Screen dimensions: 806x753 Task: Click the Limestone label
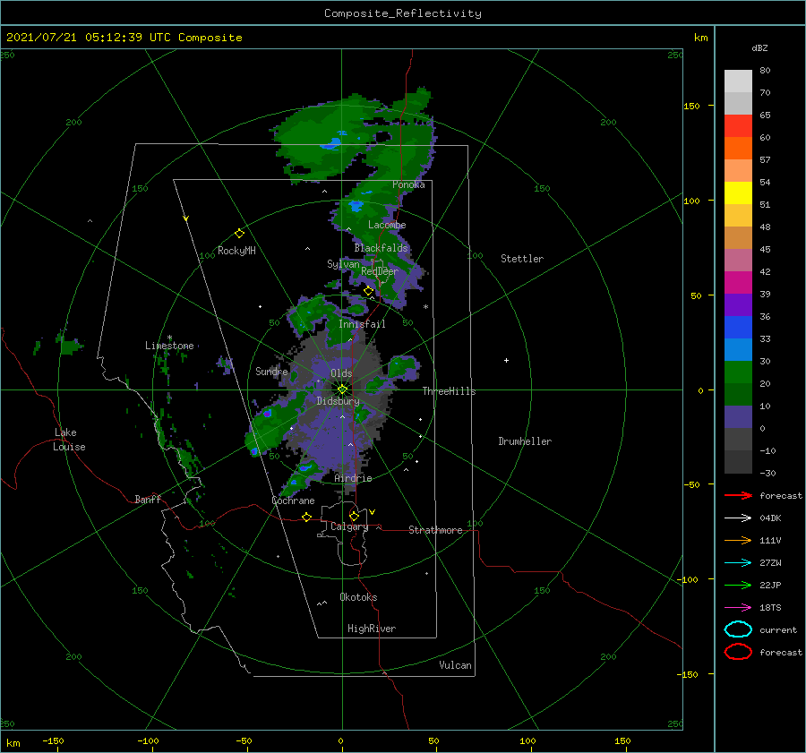(169, 346)
